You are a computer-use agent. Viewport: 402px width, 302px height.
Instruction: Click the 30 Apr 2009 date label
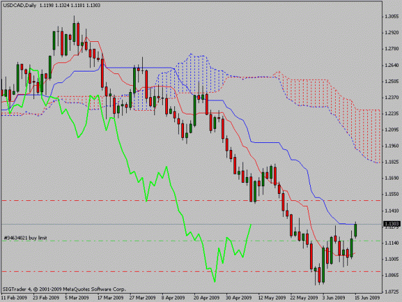(x=239, y=297)
